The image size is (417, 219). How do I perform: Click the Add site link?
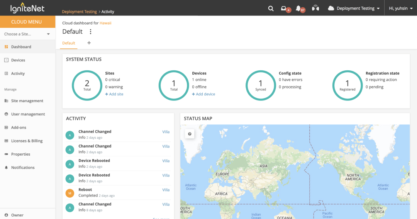(114, 94)
